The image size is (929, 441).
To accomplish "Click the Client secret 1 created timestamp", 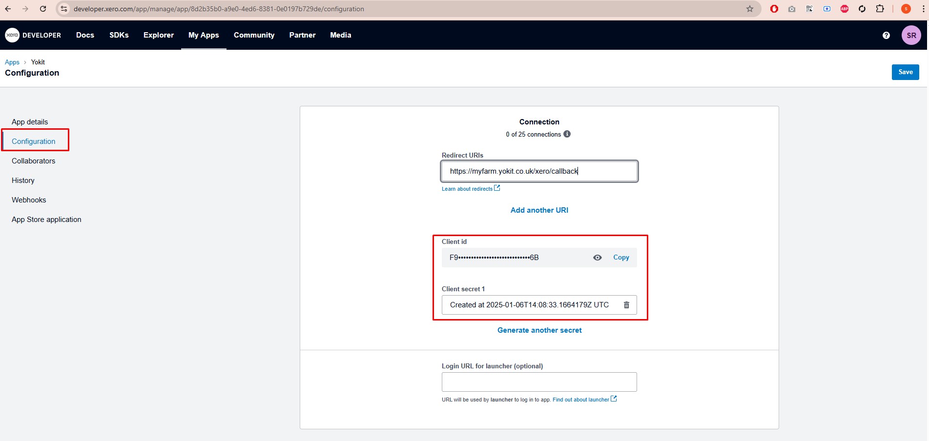I will pos(529,305).
